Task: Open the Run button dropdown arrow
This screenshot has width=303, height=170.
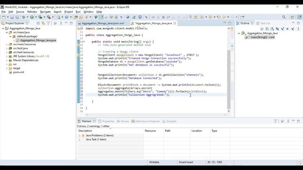Action: click(36, 17)
